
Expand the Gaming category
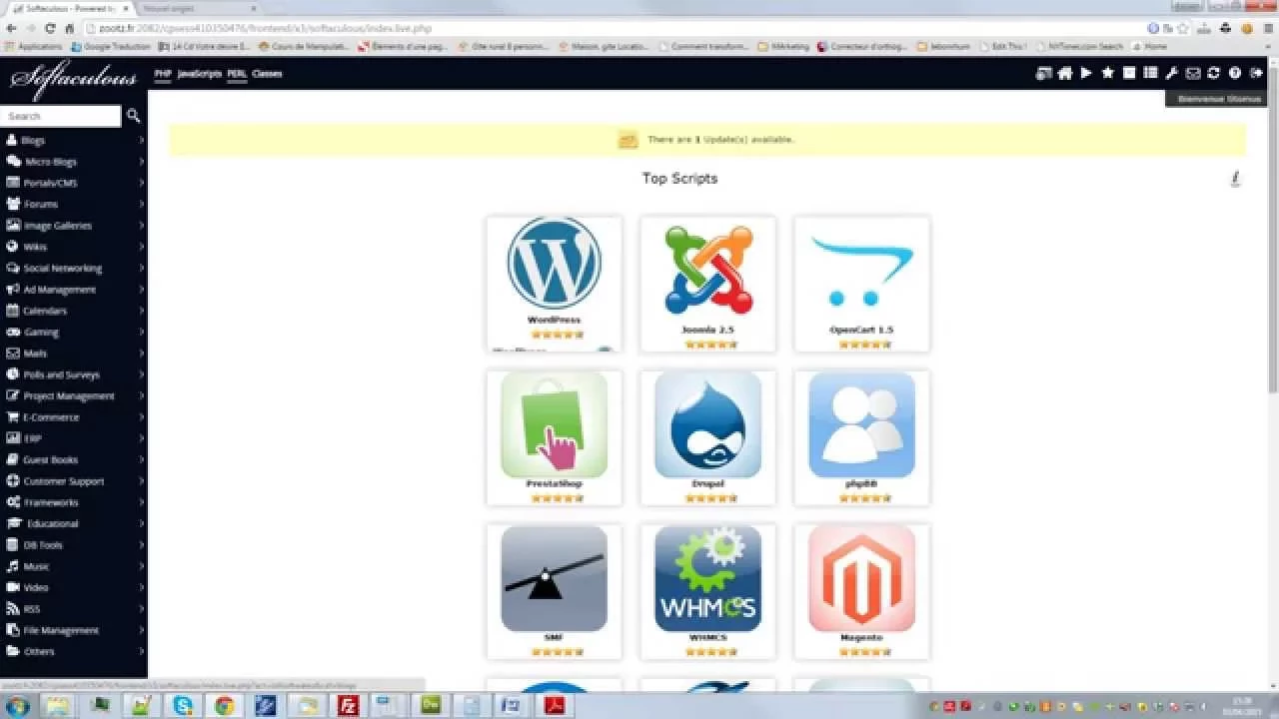point(74,332)
